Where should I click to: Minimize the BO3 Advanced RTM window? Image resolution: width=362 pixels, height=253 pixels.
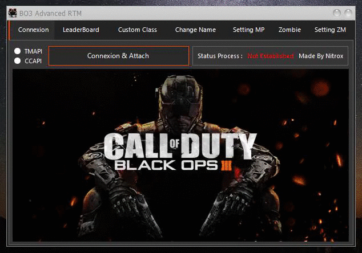click(x=337, y=13)
